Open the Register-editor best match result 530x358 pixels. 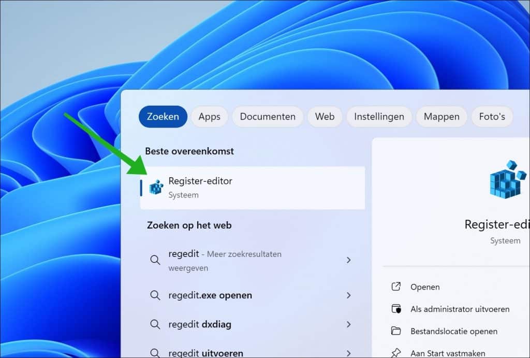click(253, 188)
